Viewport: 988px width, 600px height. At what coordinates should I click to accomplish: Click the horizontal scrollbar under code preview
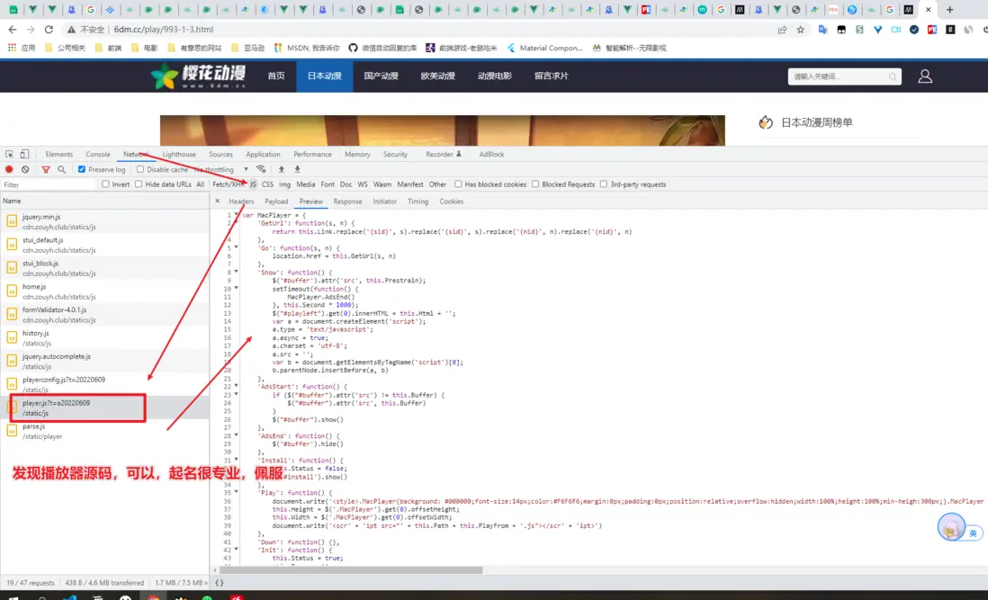coord(351,570)
